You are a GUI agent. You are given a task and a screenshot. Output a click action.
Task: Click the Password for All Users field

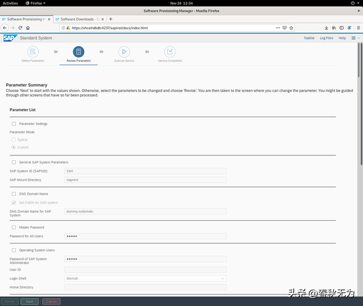pyautogui.click(x=145, y=236)
